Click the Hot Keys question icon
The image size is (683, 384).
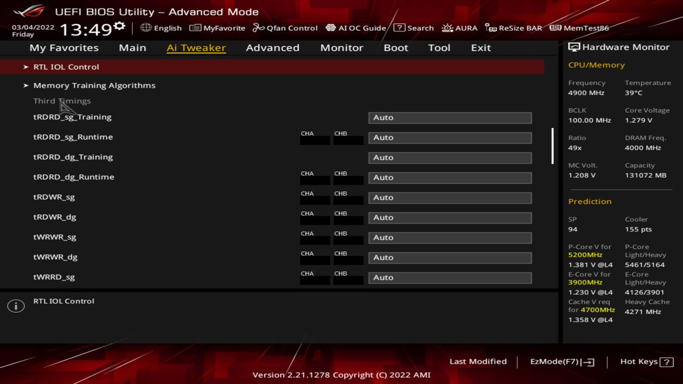coord(666,362)
